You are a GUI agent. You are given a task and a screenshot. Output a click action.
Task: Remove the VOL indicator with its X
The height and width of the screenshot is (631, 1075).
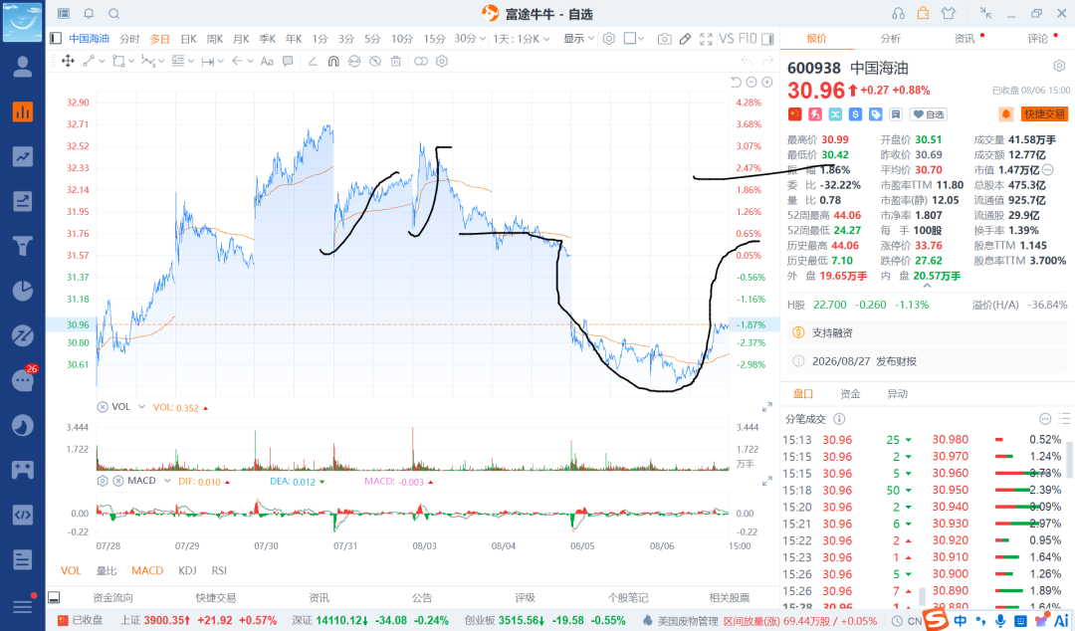pyautogui.click(x=103, y=407)
